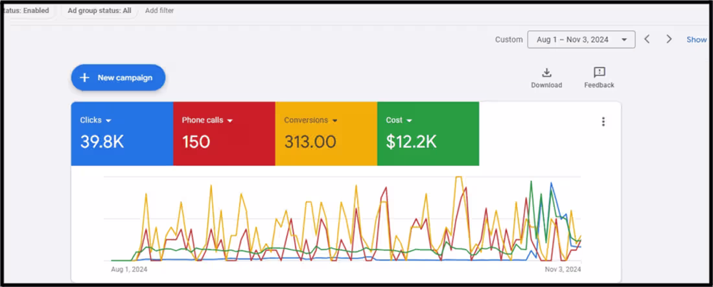Open the three-dot more options menu
713x287 pixels.
(x=603, y=122)
